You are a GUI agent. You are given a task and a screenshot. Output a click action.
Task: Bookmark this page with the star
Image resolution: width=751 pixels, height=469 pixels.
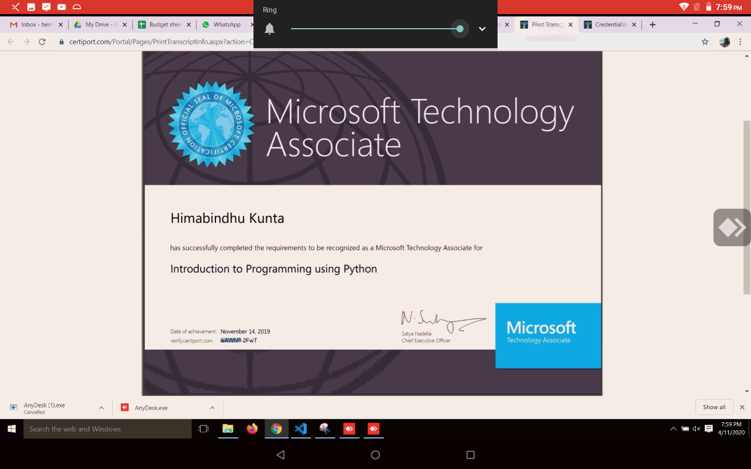[x=705, y=42]
